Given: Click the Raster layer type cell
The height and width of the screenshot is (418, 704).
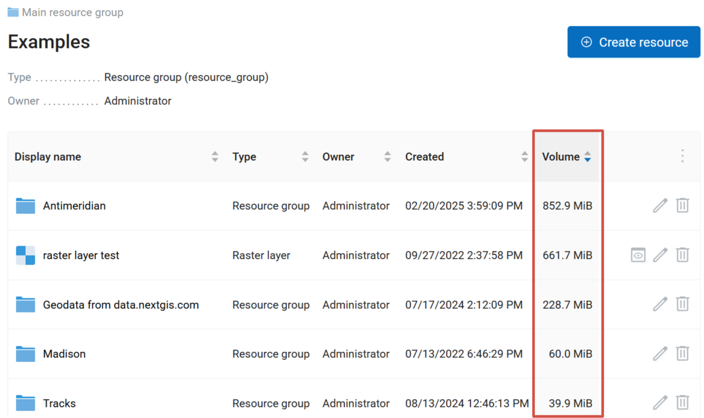Looking at the screenshot, I should [261, 255].
